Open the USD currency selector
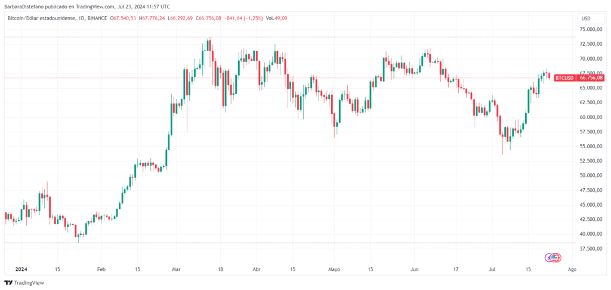This screenshot has height=290, width=611. [586, 18]
